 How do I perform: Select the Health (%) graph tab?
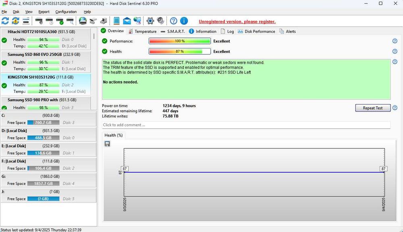(113, 135)
